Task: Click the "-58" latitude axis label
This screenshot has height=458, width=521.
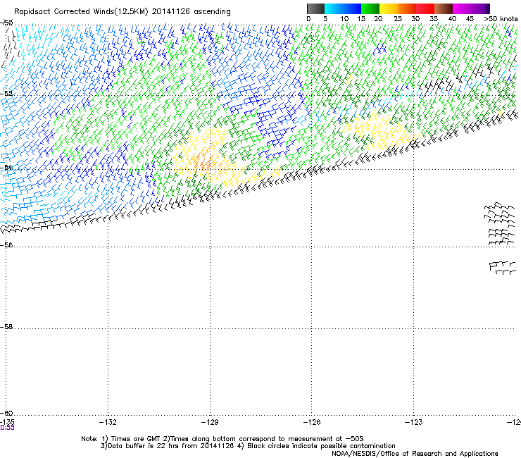Action: click(6, 327)
